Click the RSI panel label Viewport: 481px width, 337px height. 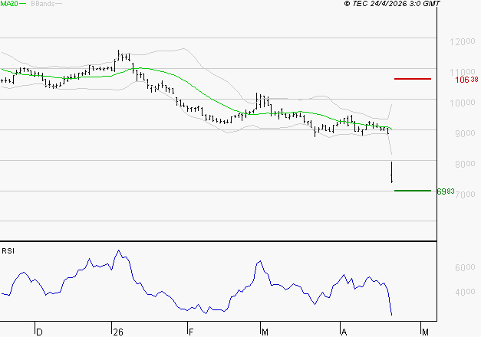pos(8,251)
